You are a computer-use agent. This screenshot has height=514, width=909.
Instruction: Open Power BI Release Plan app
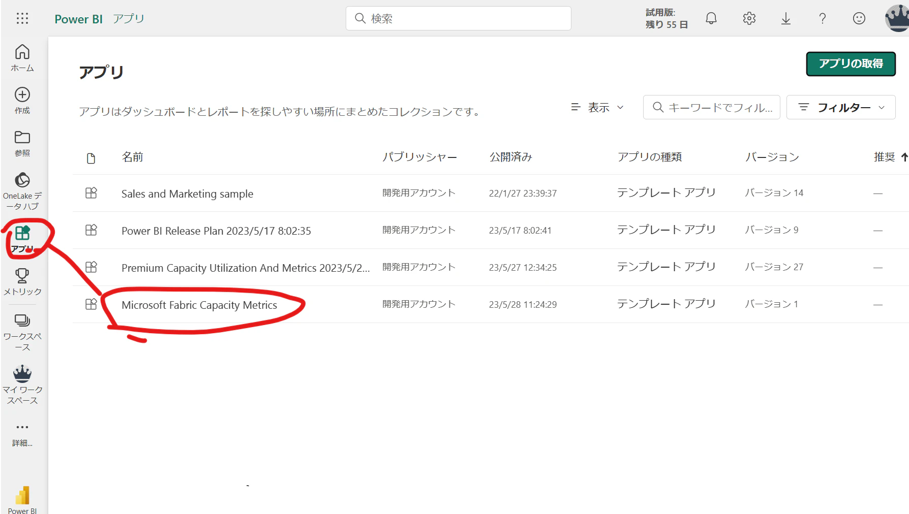point(216,231)
